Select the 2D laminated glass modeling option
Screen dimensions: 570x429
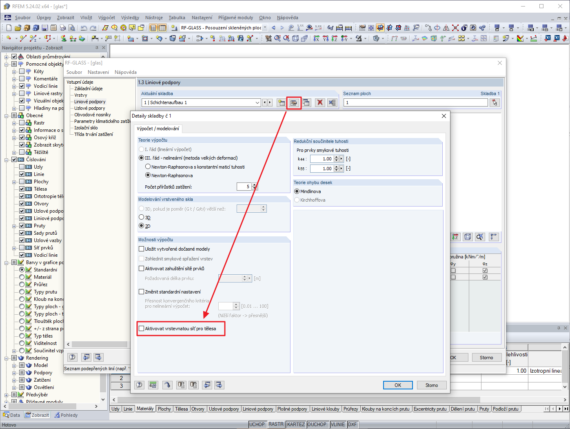point(141,226)
